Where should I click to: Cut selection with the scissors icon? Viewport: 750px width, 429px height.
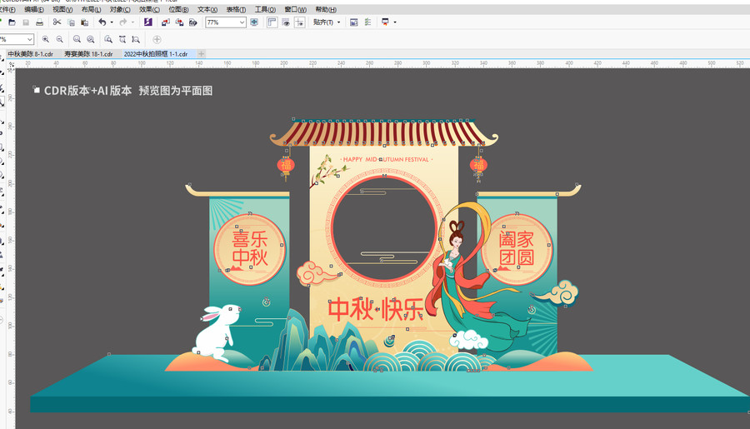click(57, 22)
